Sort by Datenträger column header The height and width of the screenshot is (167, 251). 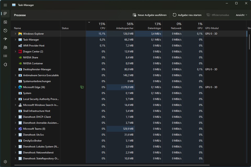149,25
